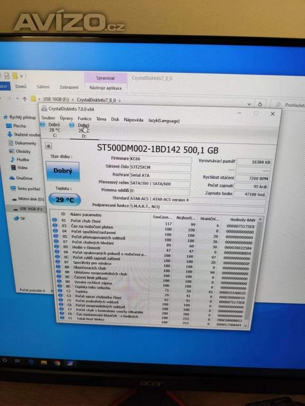The image size is (305, 406).
Task: Select Dokumenty in Explorer sidebar
Action: pos(23,143)
